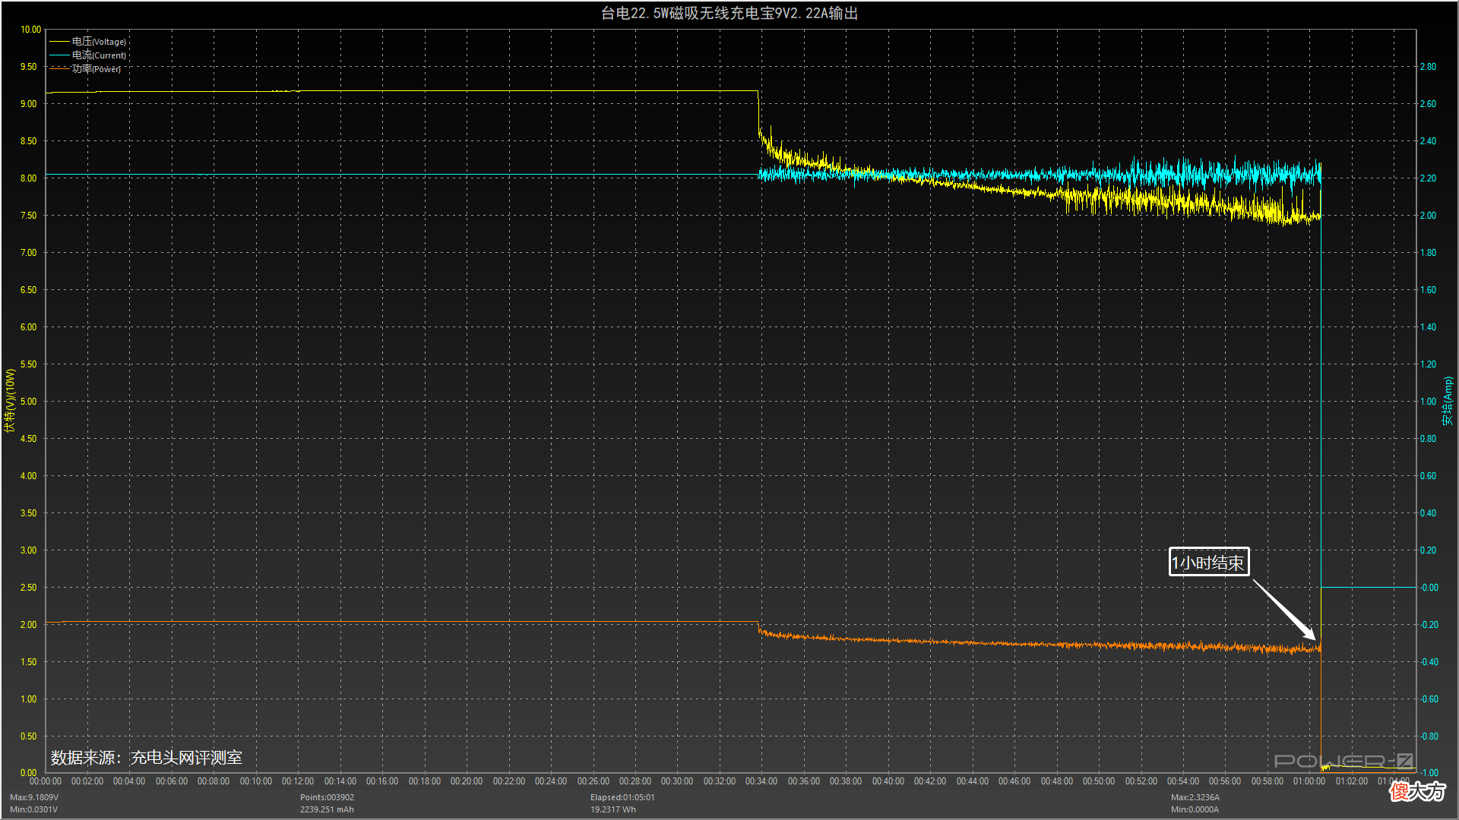Click the Max:2.3236A status readout
This screenshot has width=1459, height=820.
click(1195, 797)
